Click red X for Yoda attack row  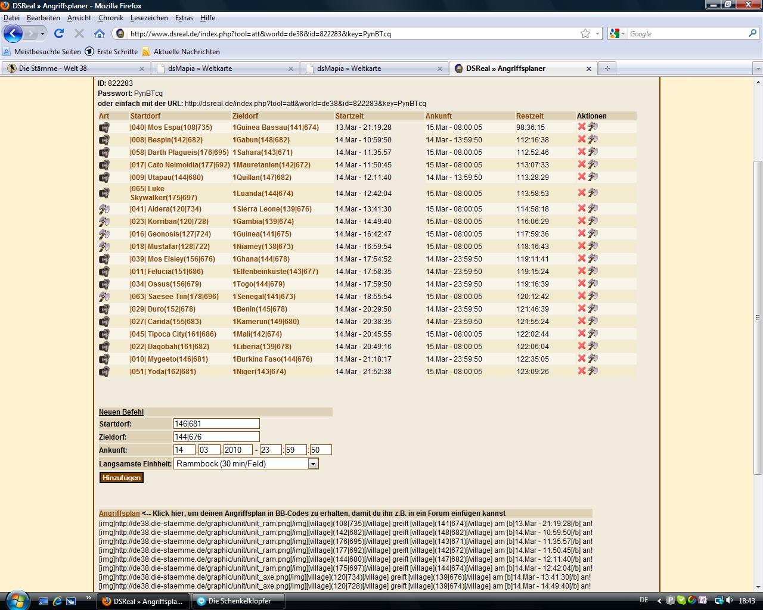(x=582, y=371)
